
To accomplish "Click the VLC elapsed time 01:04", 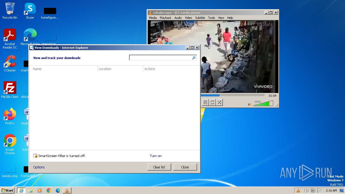I will [272, 96].
